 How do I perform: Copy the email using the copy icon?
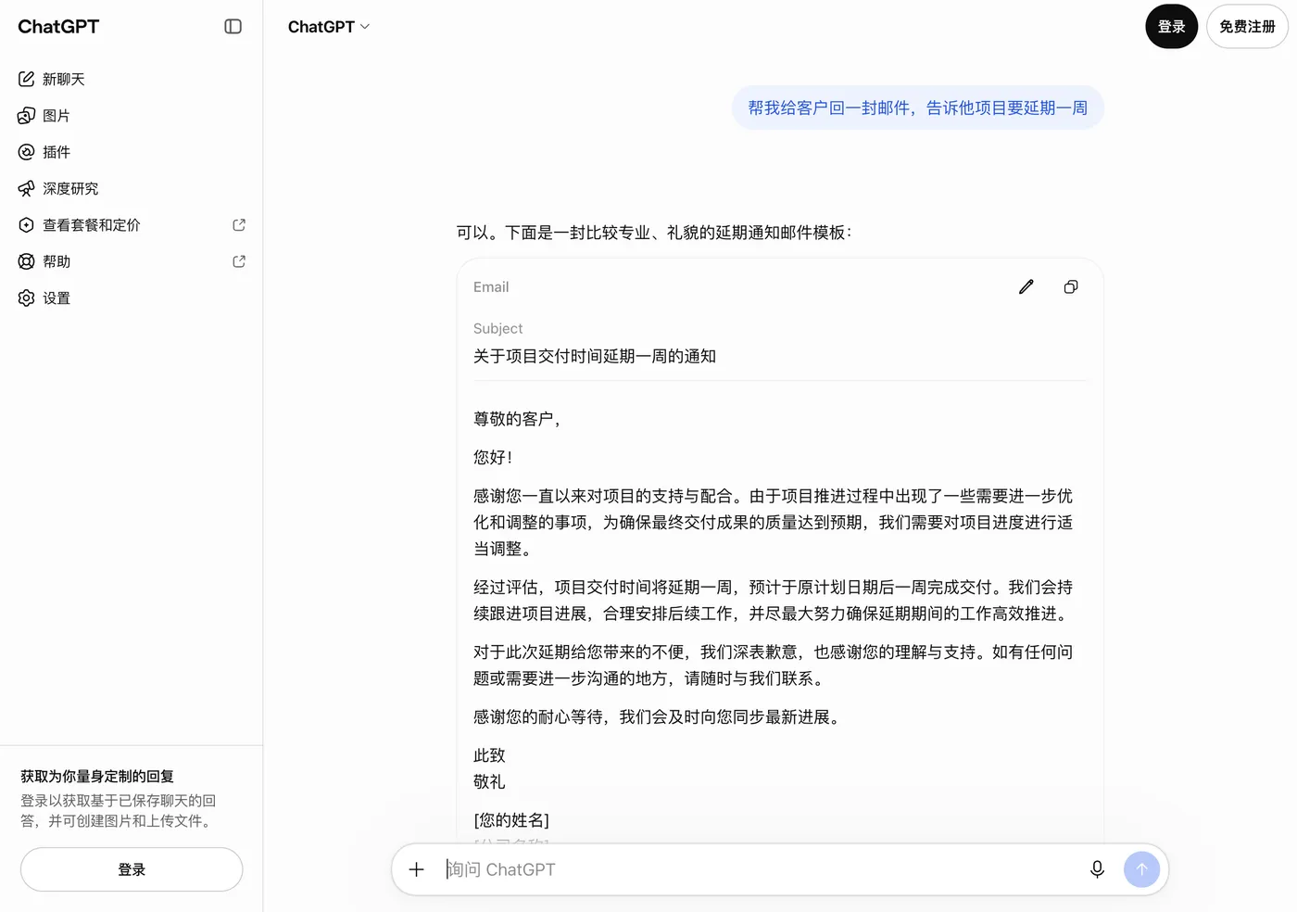1071,287
